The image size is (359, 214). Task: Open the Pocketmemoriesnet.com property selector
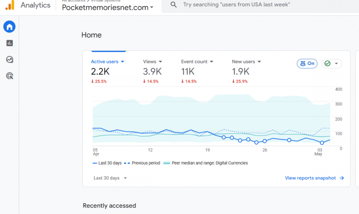[108, 7]
